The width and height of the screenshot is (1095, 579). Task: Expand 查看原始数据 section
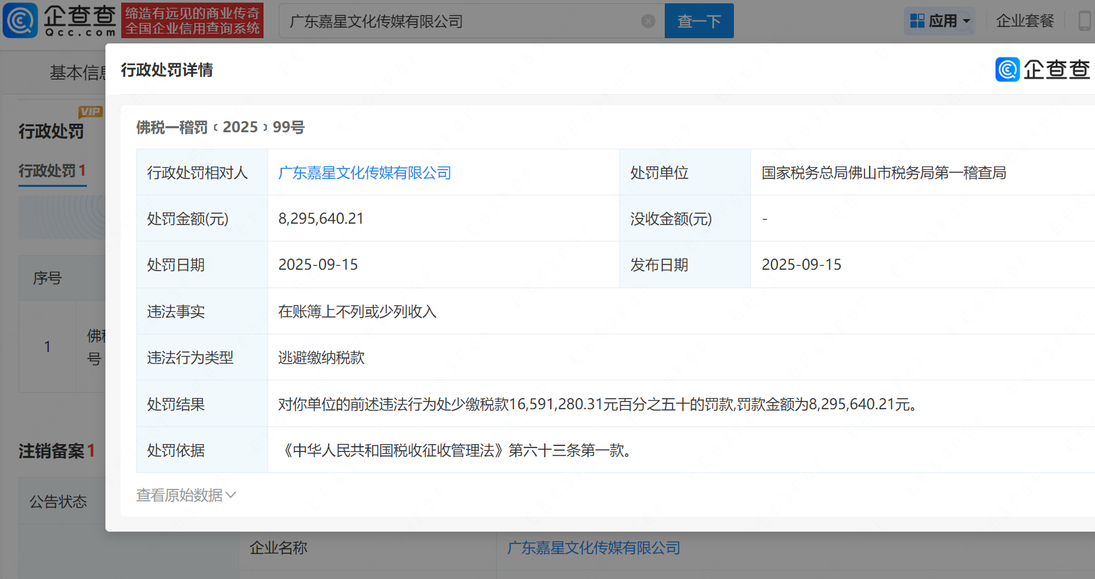point(179,495)
